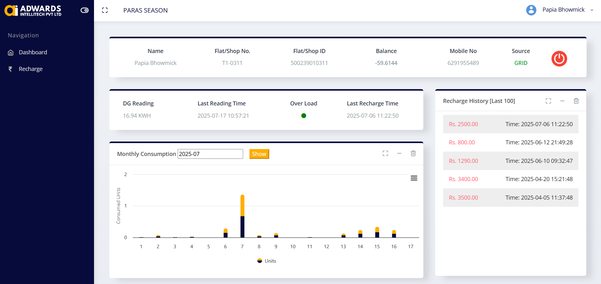Click the Show button
The width and height of the screenshot is (601, 284).
point(259,154)
